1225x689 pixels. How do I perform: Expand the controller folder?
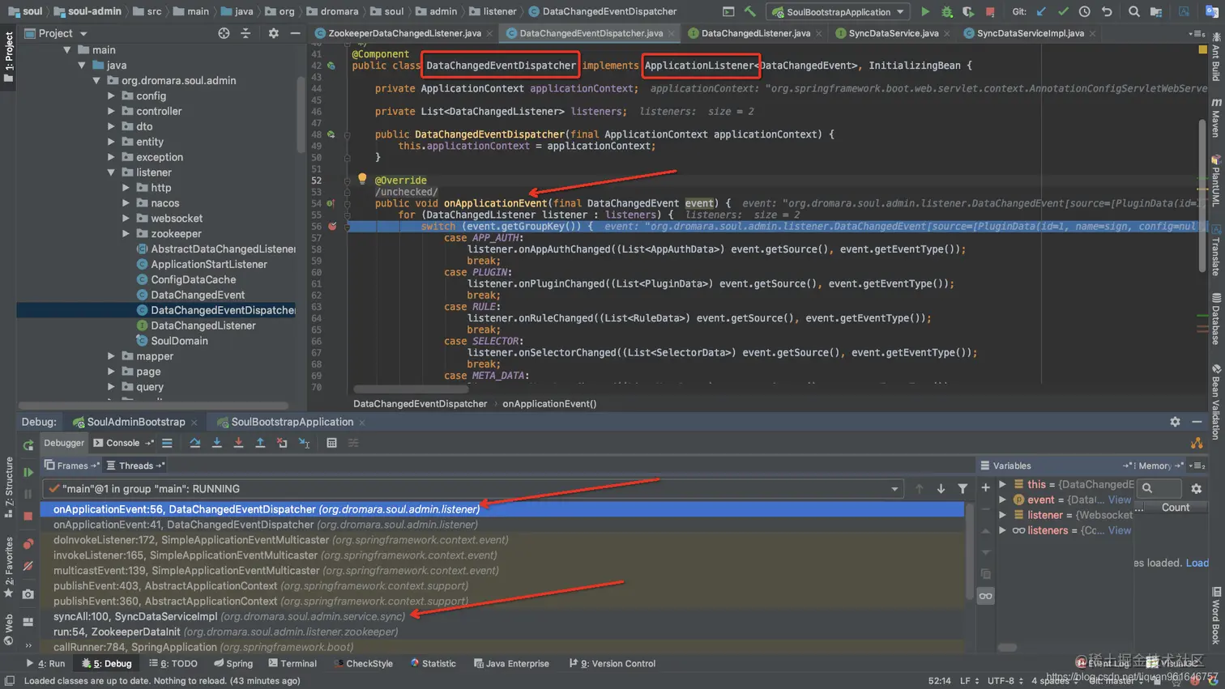click(111, 111)
